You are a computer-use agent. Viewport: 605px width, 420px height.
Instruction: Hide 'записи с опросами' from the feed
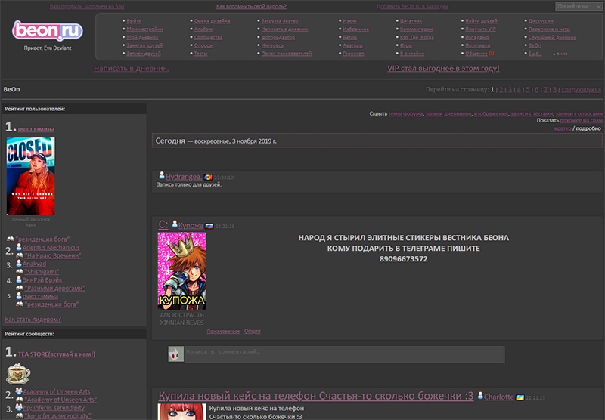tap(579, 113)
